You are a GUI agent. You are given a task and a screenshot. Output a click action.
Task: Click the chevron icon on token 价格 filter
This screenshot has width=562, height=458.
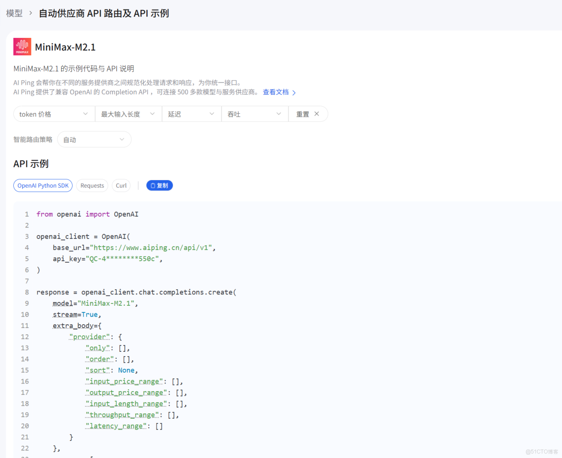click(86, 114)
